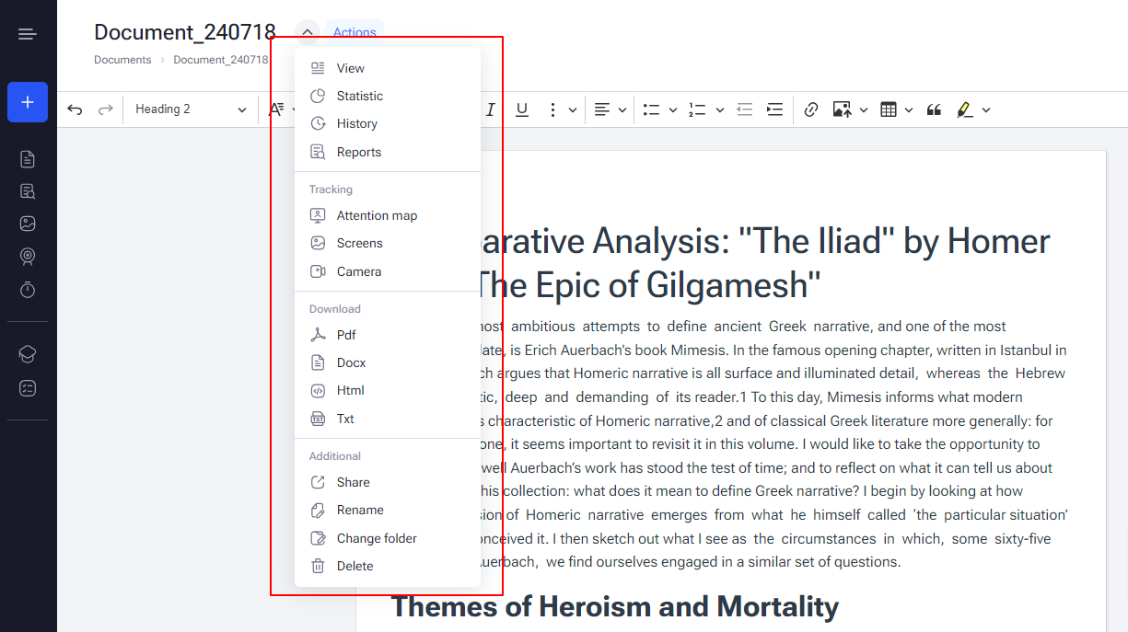The height and width of the screenshot is (632, 1128).
Task: Increase indent in toolbar
Action: pos(775,109)
